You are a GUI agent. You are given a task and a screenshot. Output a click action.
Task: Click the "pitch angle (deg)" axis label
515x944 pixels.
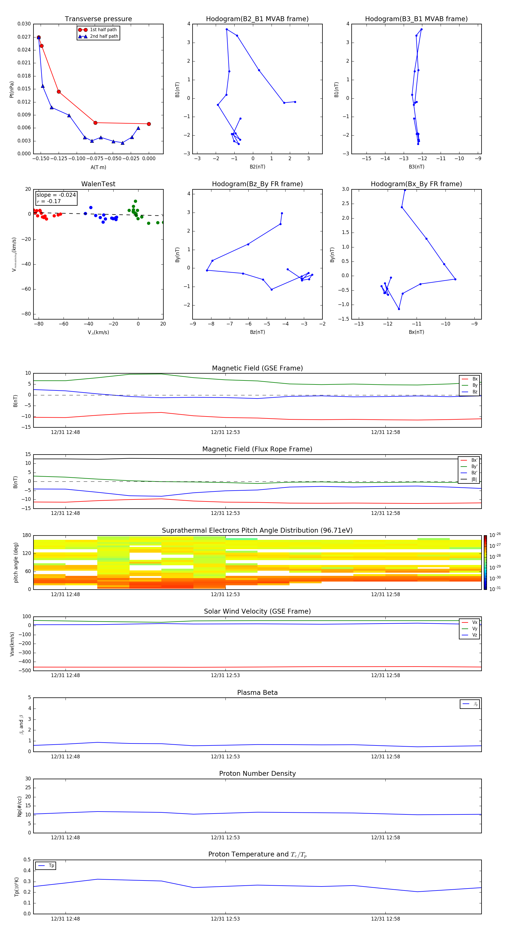[x=16, y=562]
